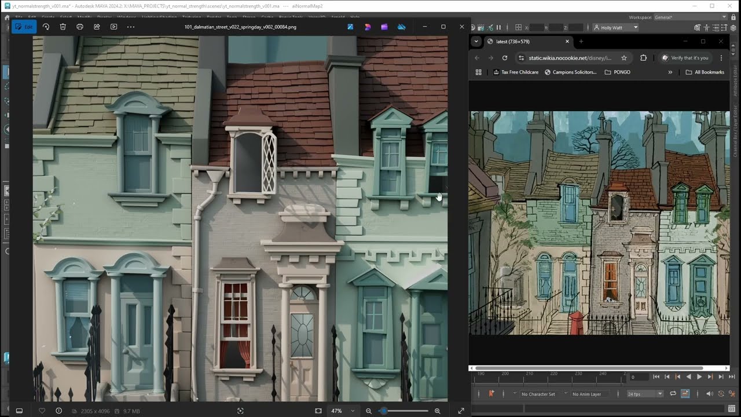741x417 pixels.
Task: Click the Edit button in Photos viewer
Action: [24, 27]
